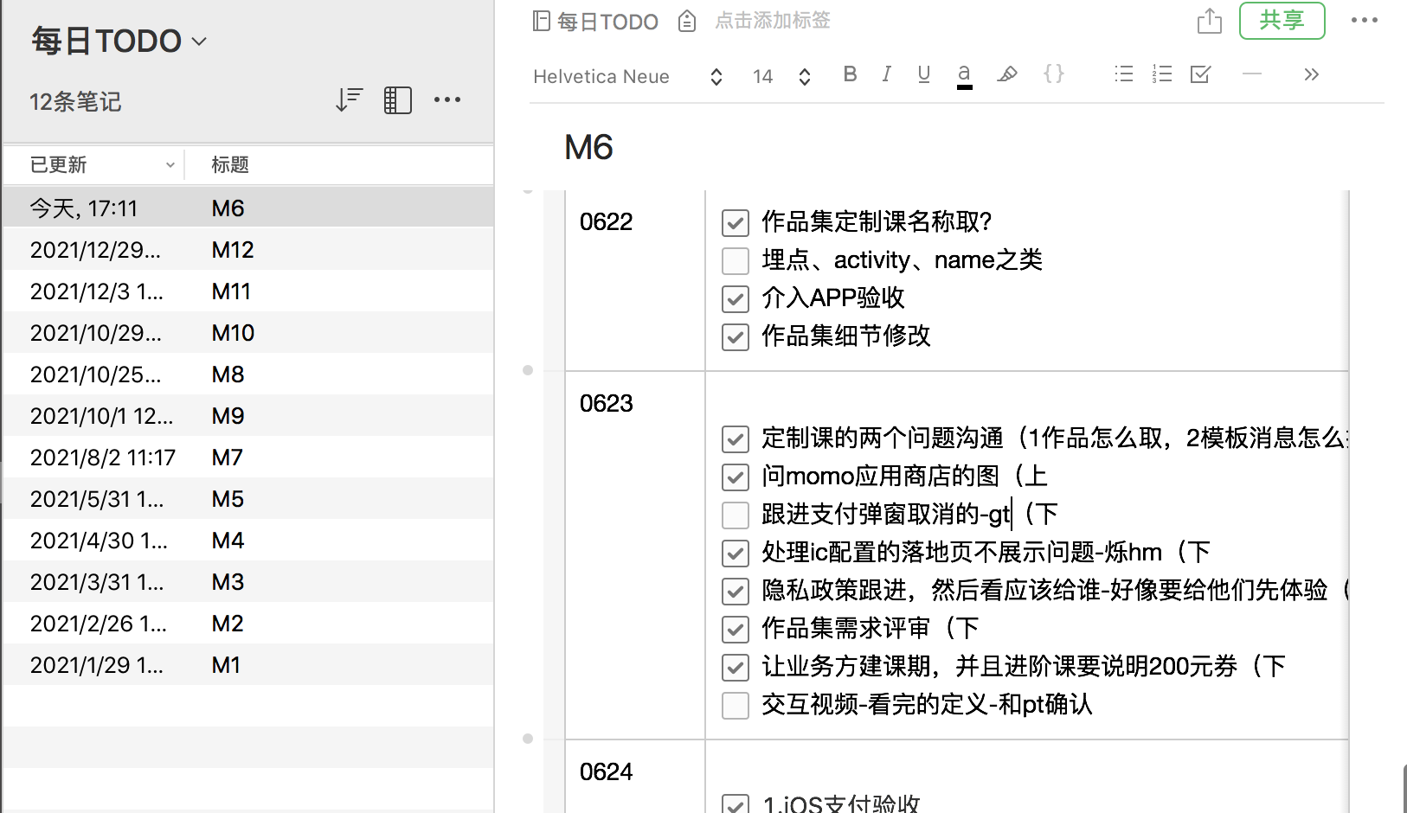Viewport: 1407px width, 813px height.
Task: Open the M1 note
Action: tap(248, 664)
